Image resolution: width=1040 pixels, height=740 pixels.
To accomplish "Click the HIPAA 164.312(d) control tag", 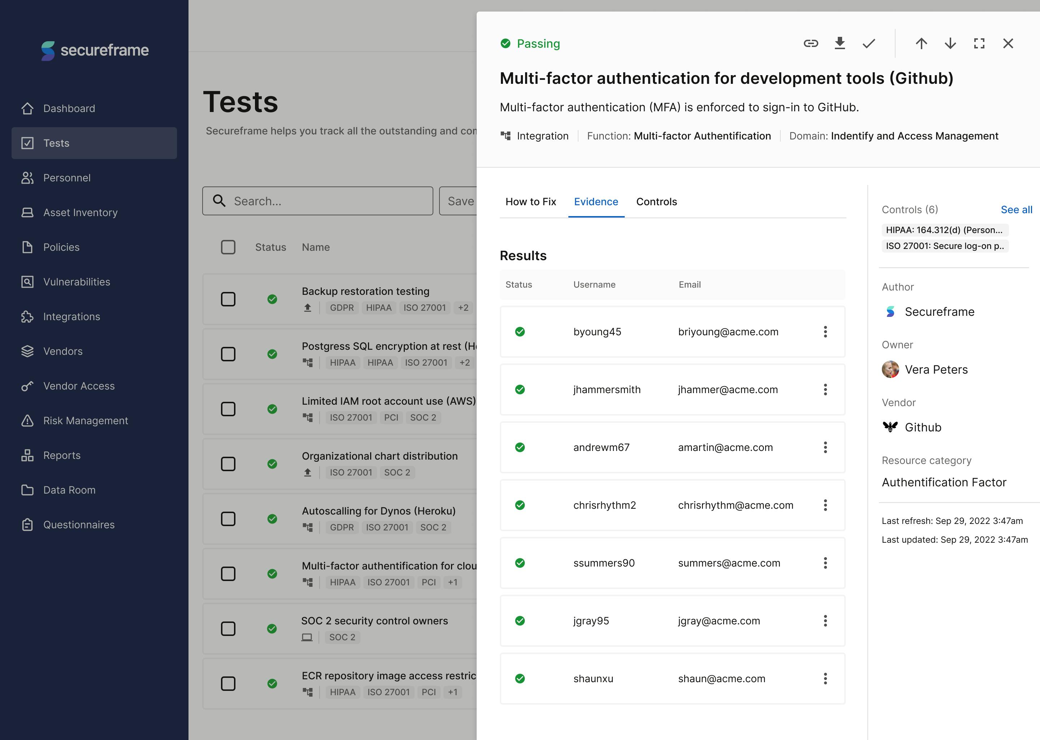I will point(944,230).
